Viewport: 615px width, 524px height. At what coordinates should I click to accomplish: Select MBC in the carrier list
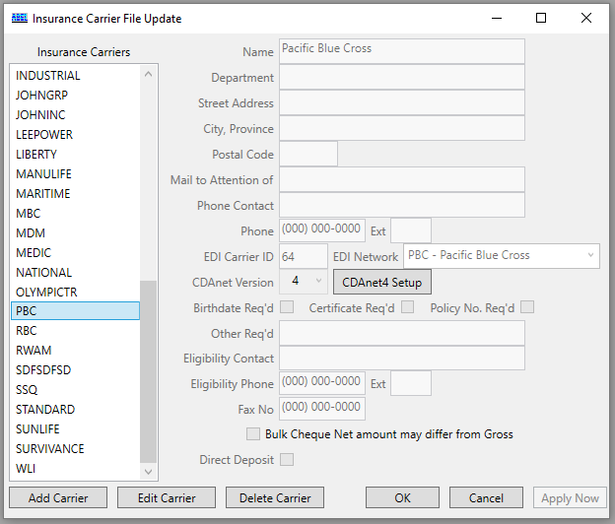tap(75, 213)
